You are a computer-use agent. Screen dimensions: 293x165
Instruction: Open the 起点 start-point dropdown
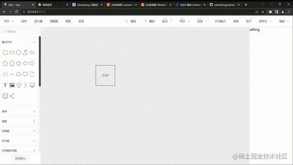click(167, 21)
